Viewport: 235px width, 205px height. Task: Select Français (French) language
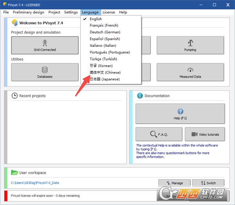[111, 25]
